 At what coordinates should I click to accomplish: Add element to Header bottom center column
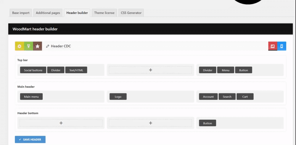point(150,123)
